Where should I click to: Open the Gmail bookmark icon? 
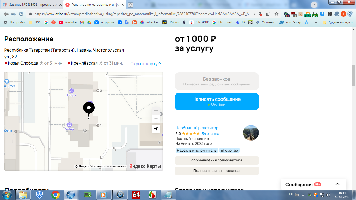click(82, 22)
